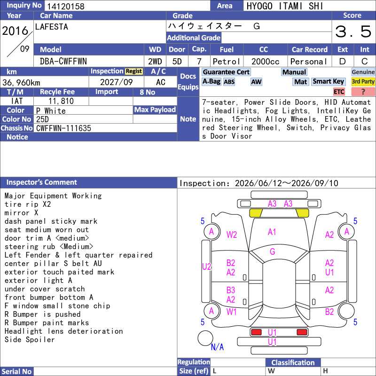The width and height of the screenshot is (376, 376).
Task: Click interior grade C
Action: point(365,62)
